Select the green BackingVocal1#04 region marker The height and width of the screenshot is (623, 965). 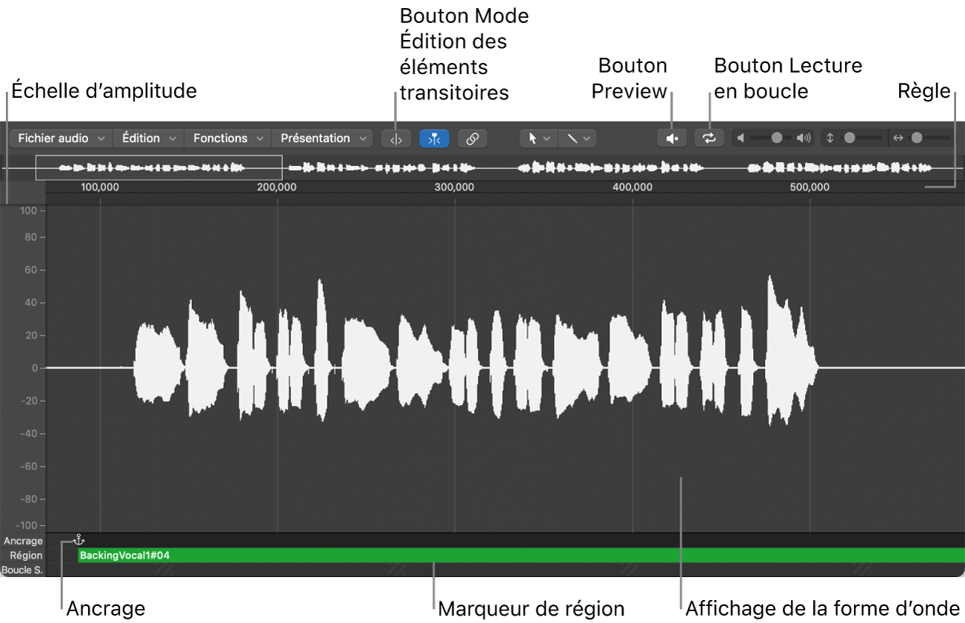point(521,556)
